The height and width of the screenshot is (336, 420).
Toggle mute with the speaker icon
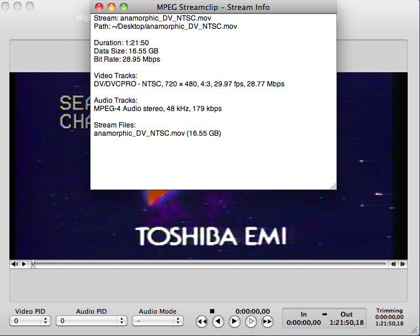15,264
